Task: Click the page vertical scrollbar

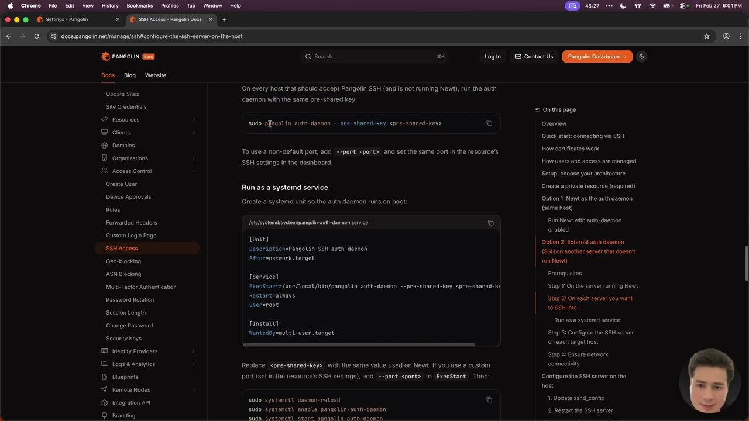Action: (747, 264)
